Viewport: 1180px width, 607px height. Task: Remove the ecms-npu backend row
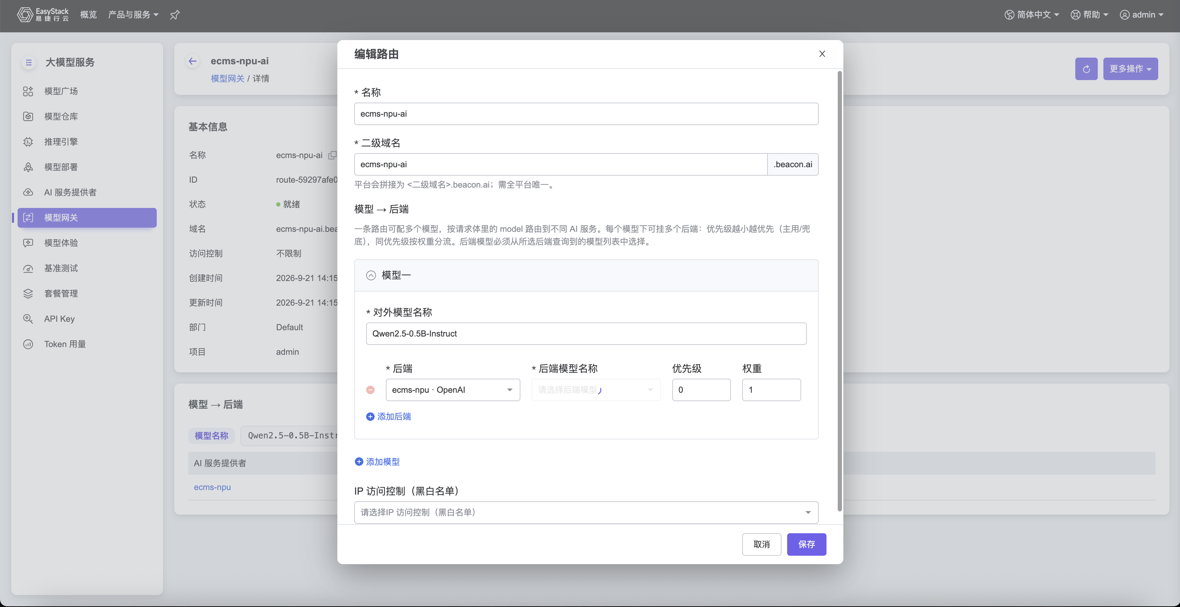tap(370, 390)
